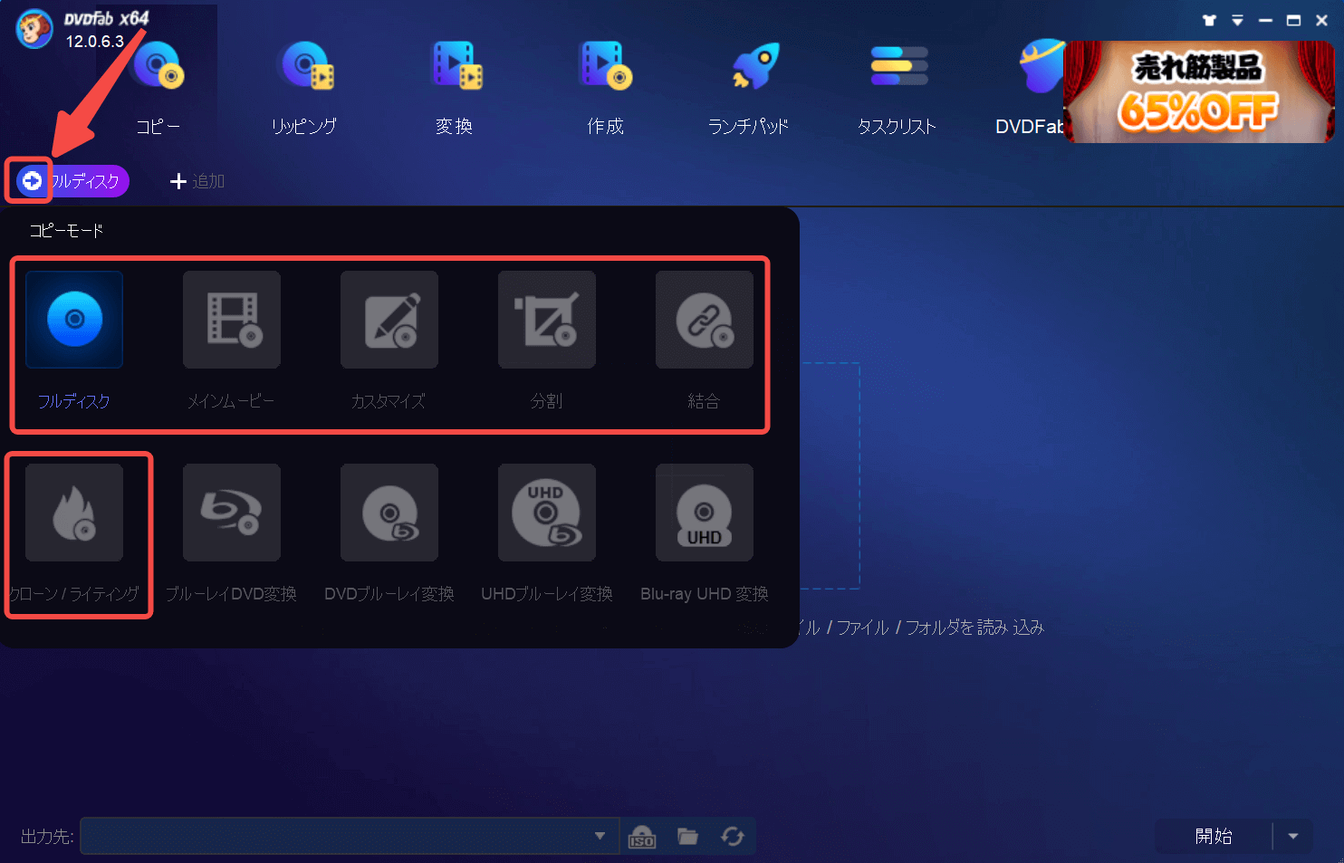The width and height of the screenshot is (1344, 863).
Task: Select the メインムービー (Main Movie) mode
Action: [x=232, y=320]
